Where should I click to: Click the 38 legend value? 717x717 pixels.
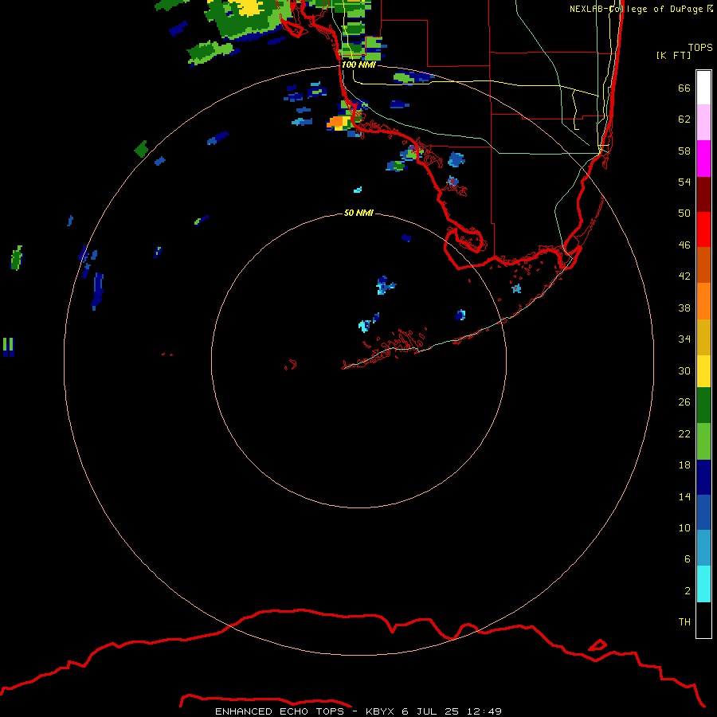tap(684, 308)
